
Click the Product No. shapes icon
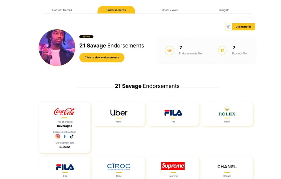(222, 50)
